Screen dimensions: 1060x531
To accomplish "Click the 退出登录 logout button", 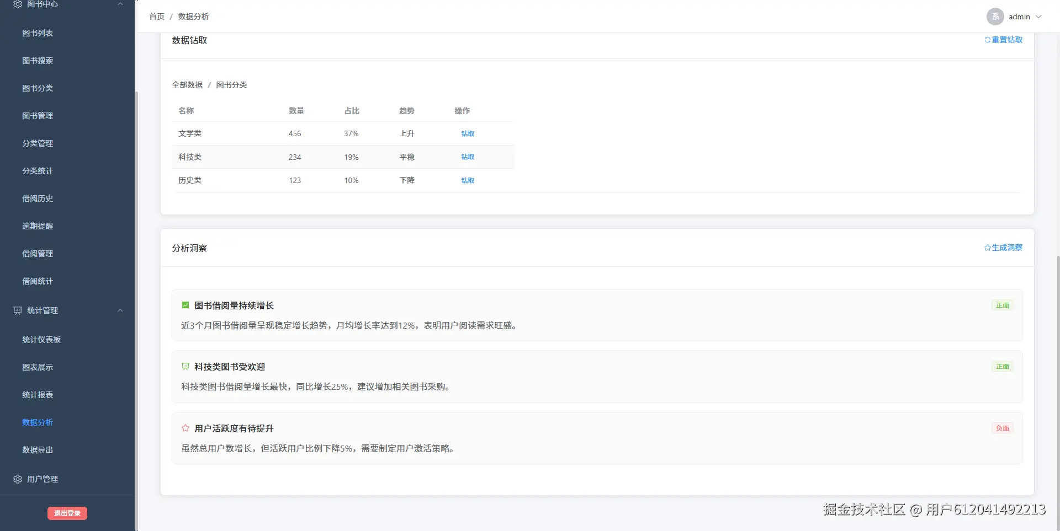I will click(x=67, y=513).
